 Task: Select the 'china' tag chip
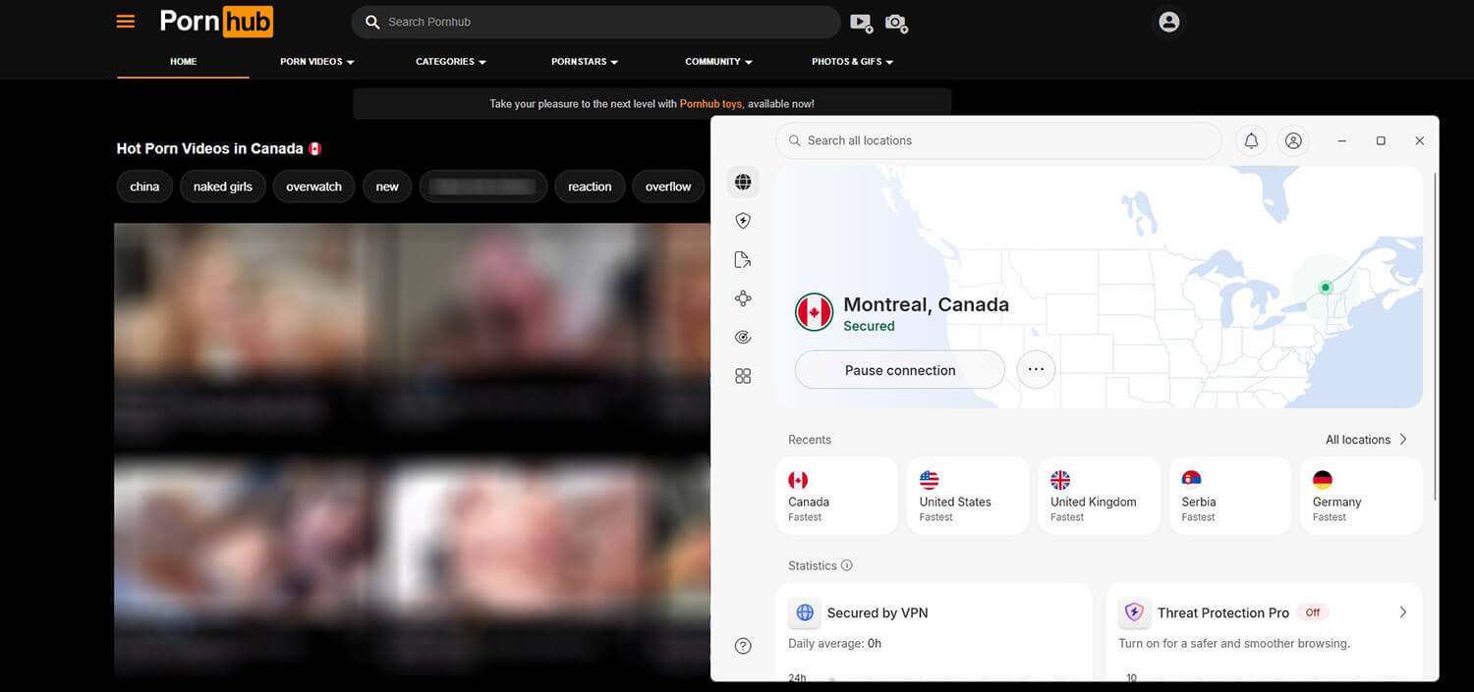pyautogui.click(x=144, y=186)
